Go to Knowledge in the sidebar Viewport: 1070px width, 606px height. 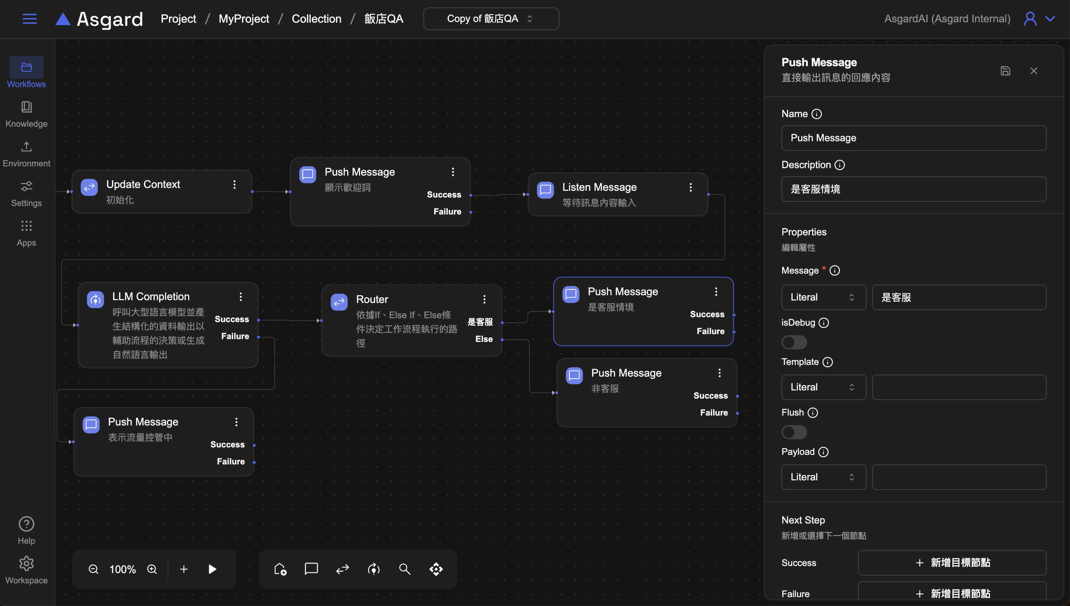pyautogui.click(x=26, y=114)
